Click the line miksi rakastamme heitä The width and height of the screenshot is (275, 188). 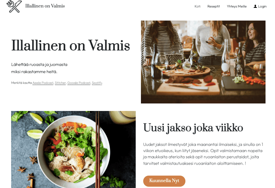(34, 72)
